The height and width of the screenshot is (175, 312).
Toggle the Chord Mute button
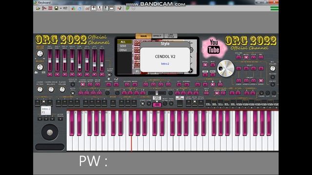tap(90, 84)
